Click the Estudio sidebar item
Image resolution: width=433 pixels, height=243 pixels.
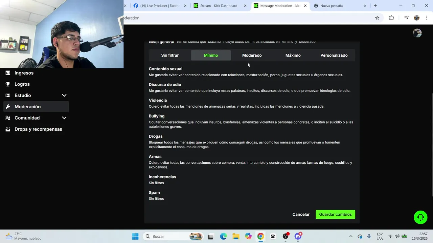coord(36,96)
